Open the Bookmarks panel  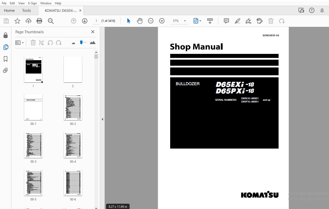pos(6,59)
